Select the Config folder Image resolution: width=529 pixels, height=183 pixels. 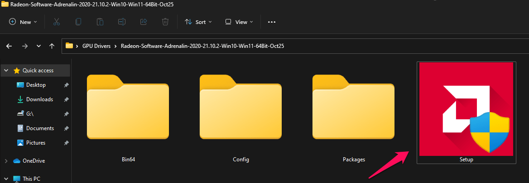240,107
